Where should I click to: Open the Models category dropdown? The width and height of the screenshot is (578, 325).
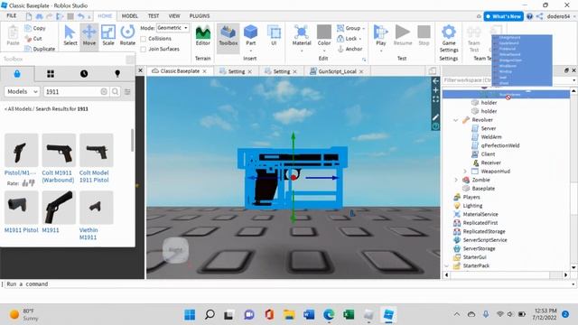coord(22,92)
